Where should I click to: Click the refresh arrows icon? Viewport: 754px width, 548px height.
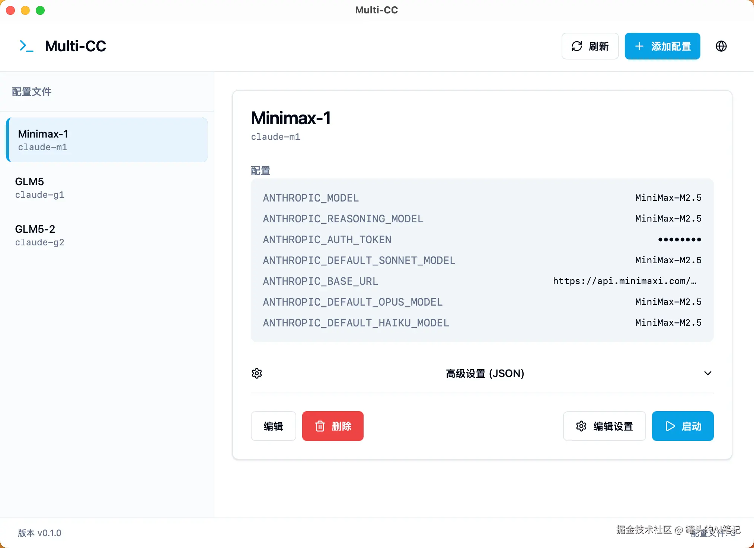pos(576,46)
